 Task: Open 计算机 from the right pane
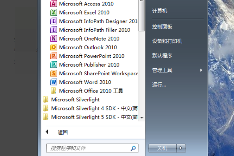click(160, 11)
